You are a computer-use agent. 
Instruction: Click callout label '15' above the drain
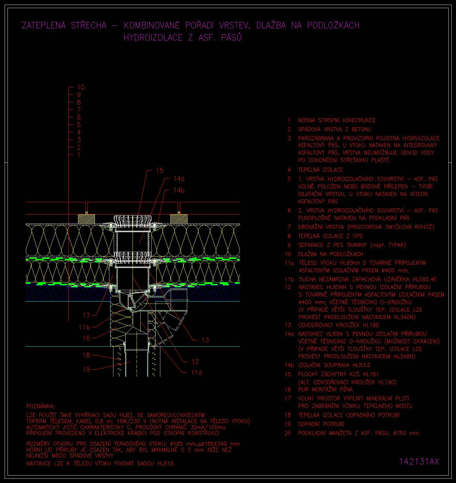(x=159, y=171)
